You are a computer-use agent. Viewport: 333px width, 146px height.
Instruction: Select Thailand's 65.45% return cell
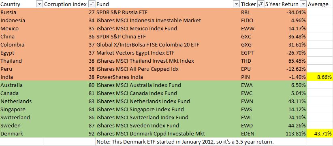pos(286,61)
